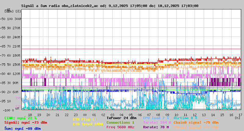
Task: Click the Chain1 signal legend entry
Action: coord(196,127)
